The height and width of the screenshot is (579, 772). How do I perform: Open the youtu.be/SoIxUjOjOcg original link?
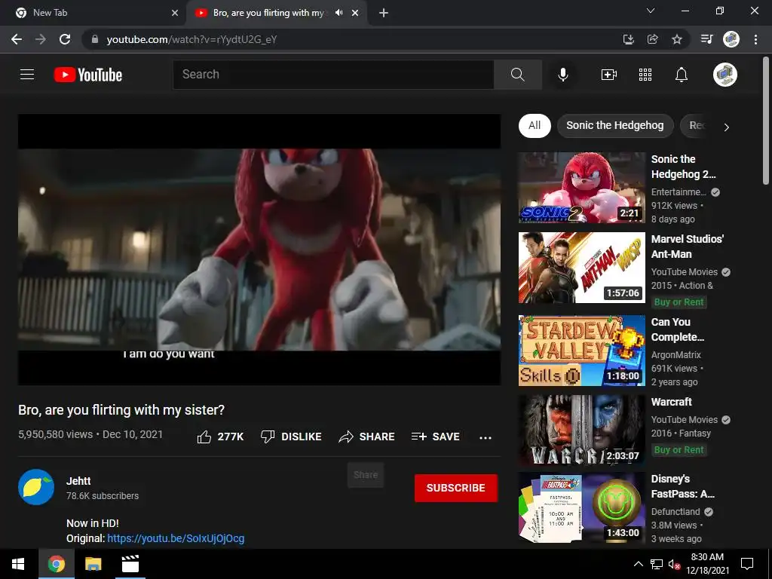[176, 538]
